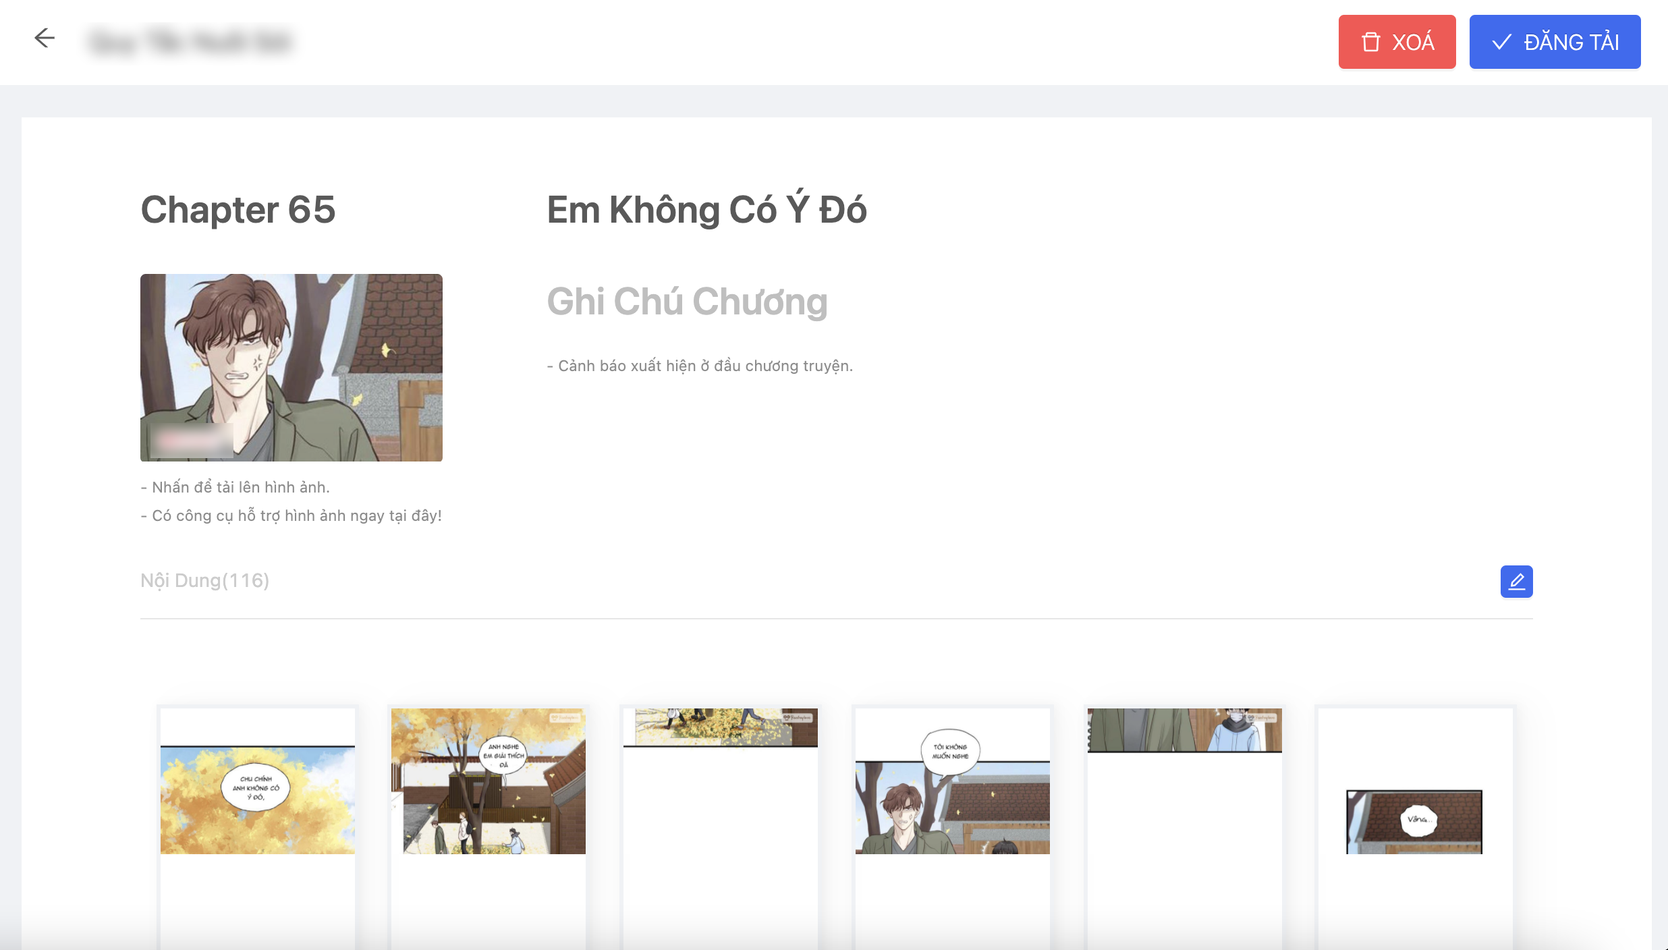Open the content edit pencil icon
This screenshot has height=950, width=1668.
point(1516,581)
